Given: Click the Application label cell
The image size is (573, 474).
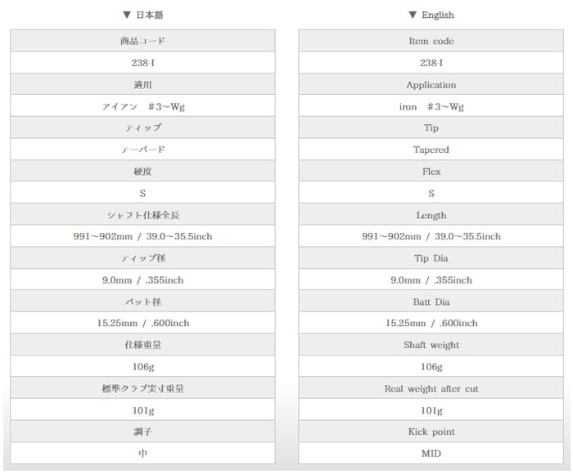Looking at the screenshot, I should pyautogui.click(x=431, y=85).
